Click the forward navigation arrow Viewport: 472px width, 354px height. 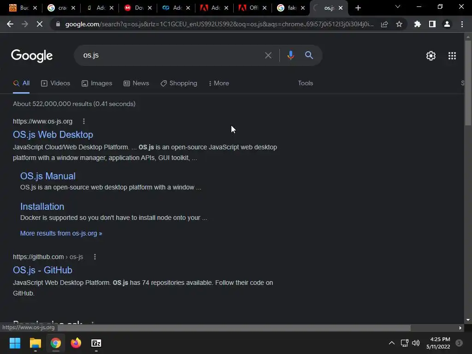point(25,24)
